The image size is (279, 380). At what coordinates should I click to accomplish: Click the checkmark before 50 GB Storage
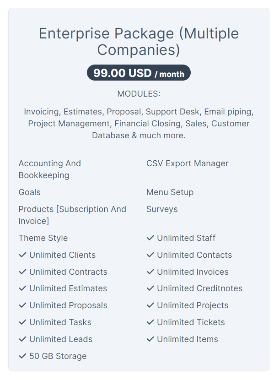pos(22,356)
